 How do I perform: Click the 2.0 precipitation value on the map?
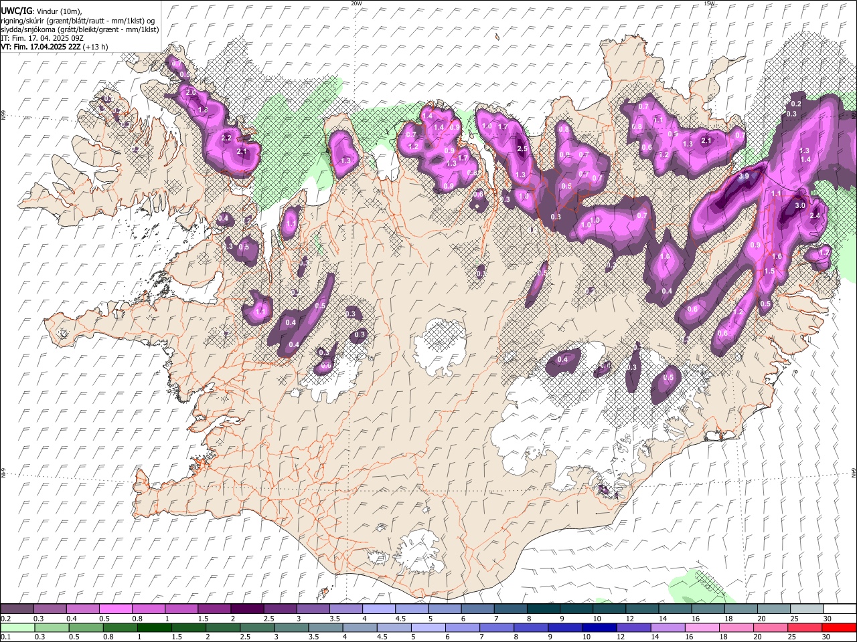click(191, 92)
